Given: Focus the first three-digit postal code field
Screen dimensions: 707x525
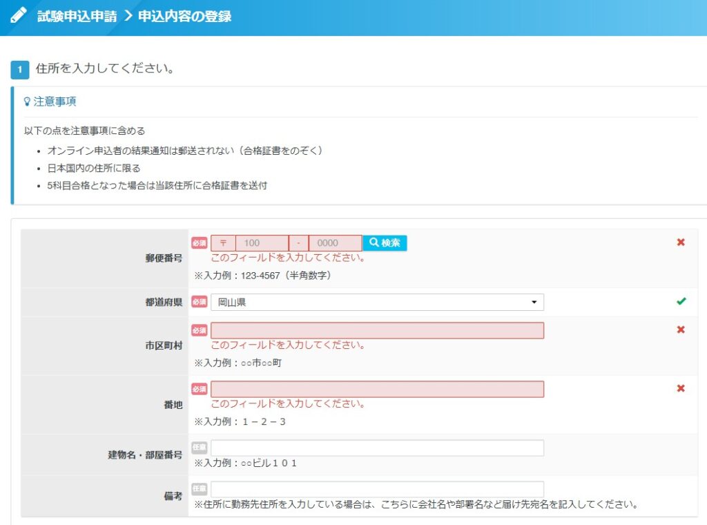Looking at the screenshot, I should point(262,243).
